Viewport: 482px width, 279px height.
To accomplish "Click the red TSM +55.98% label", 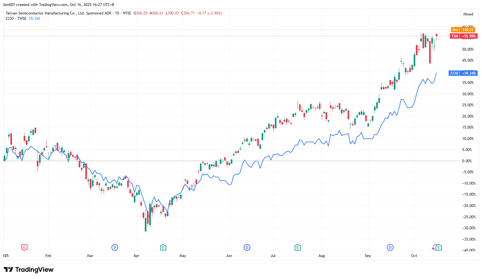I will (x=464, y=36).
